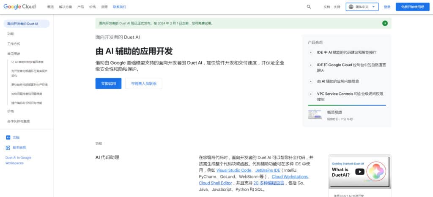433x197 pixels.
Task: Expand the IDE 中 AI 赋能的代码建议 highlight
Action: (x=311, y=52)
